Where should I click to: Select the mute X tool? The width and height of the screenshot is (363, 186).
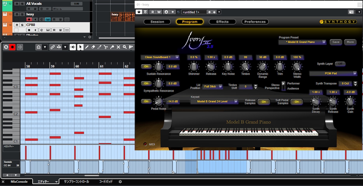[118, 47]
